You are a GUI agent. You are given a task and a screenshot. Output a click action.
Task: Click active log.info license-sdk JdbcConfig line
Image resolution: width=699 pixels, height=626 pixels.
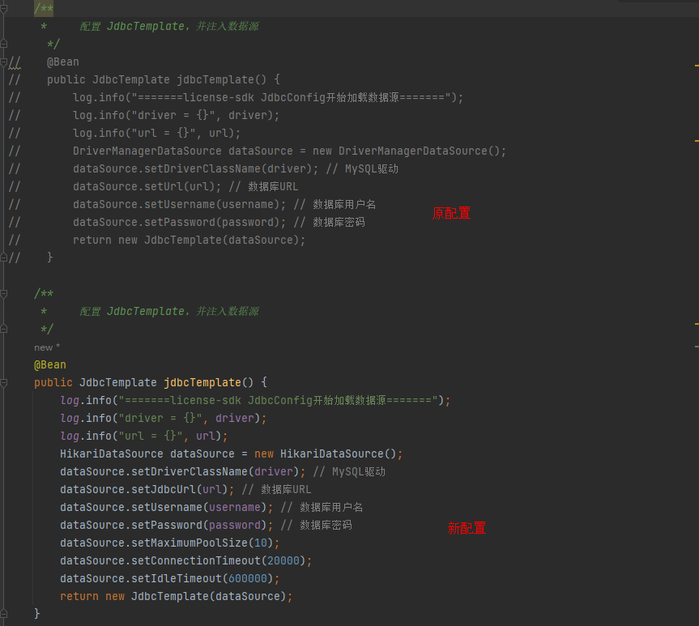click(x=255, y=400)
